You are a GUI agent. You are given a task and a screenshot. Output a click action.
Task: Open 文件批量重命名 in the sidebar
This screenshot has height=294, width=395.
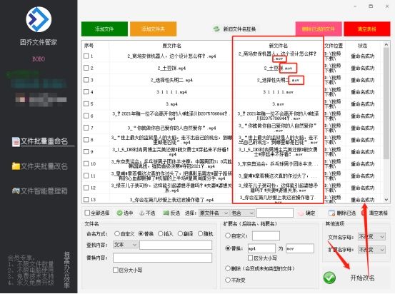(44, 141)
